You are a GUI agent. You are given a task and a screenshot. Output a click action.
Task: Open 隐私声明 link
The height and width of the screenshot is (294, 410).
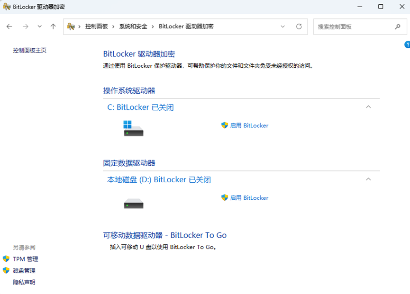coord(24,282)
